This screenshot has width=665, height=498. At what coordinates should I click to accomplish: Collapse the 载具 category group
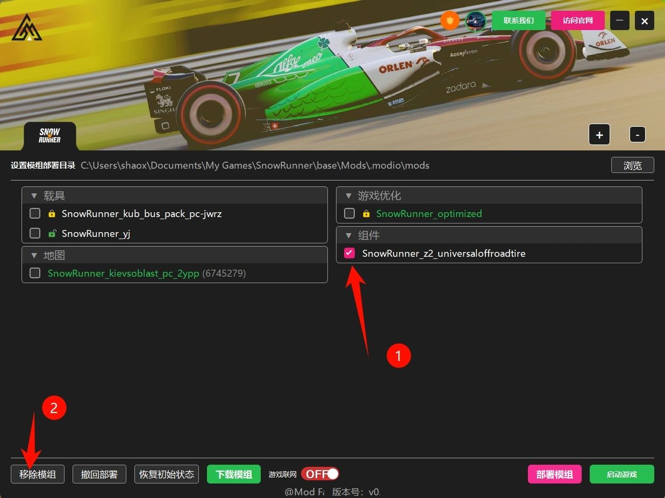coord(34,196)
